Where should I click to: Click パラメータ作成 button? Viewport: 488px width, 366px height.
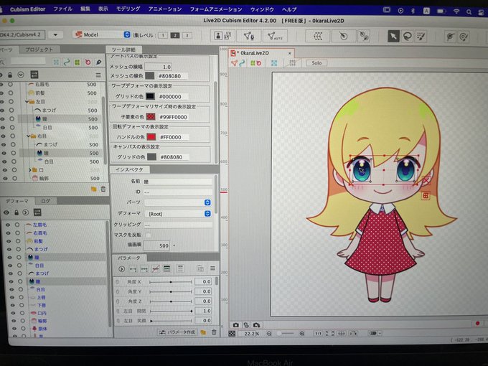coord(177,332)
